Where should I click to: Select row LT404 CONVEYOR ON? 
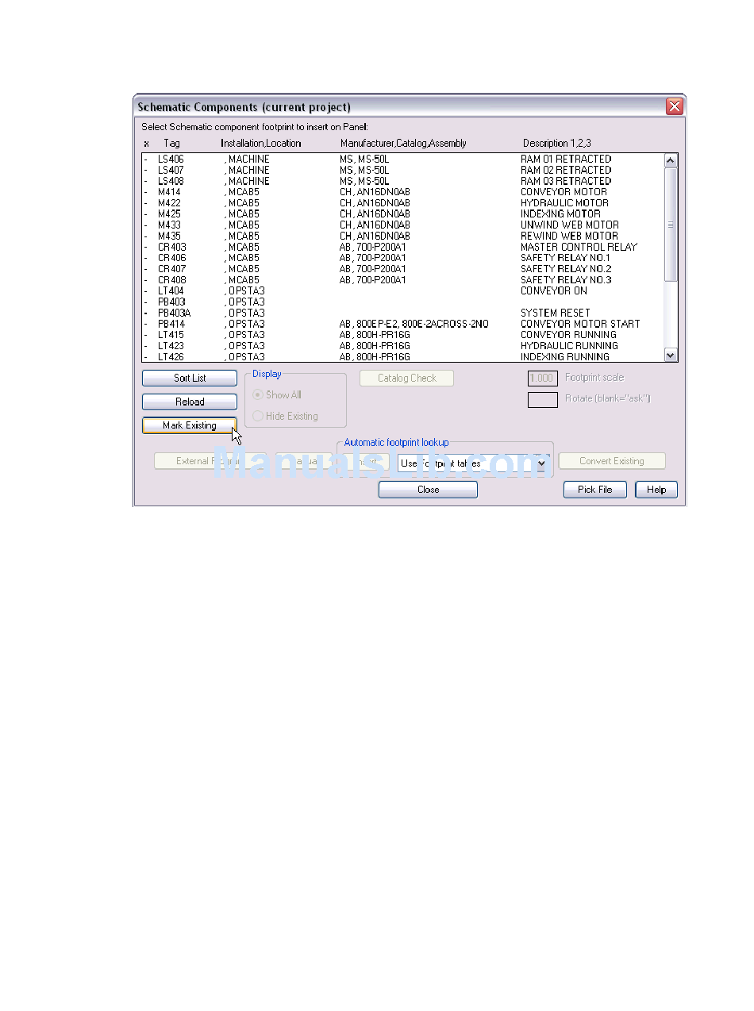click(402, 291)
